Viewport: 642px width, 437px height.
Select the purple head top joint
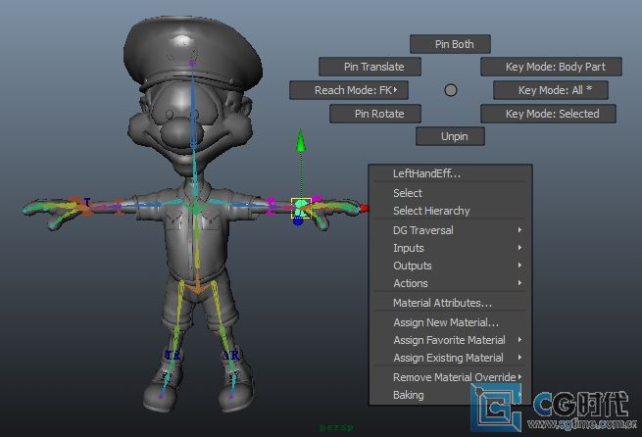tap(192, 62)
